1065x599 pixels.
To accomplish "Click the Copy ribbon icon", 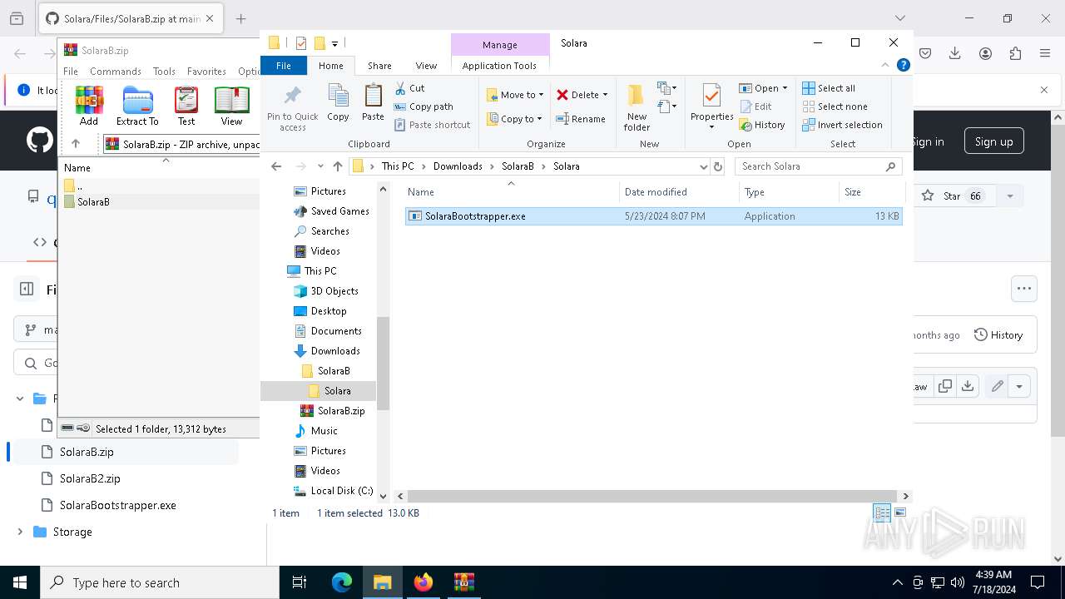I will point(338,103).
